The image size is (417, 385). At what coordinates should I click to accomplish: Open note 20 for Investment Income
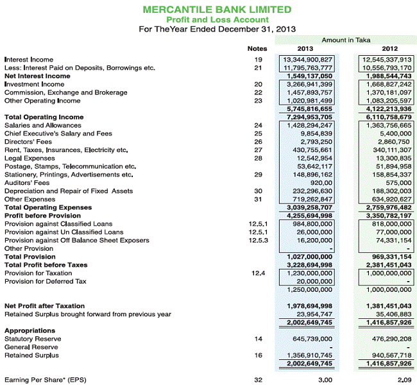coord(258,84)
